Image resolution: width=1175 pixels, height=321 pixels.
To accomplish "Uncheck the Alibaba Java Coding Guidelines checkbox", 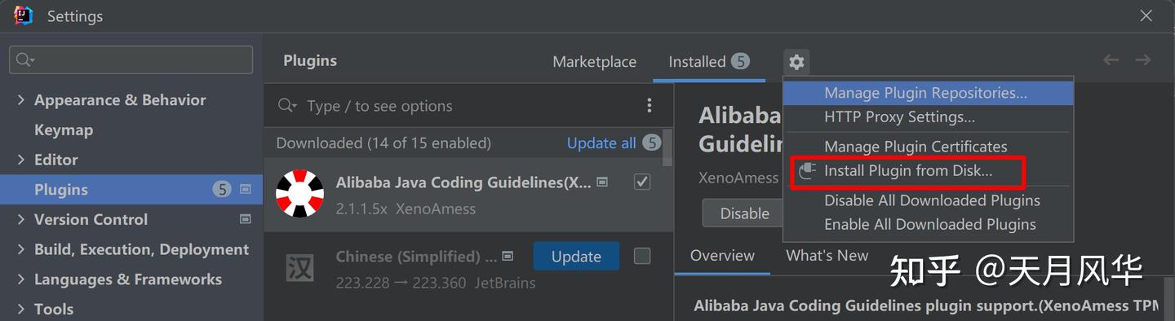I will (642, 182).
